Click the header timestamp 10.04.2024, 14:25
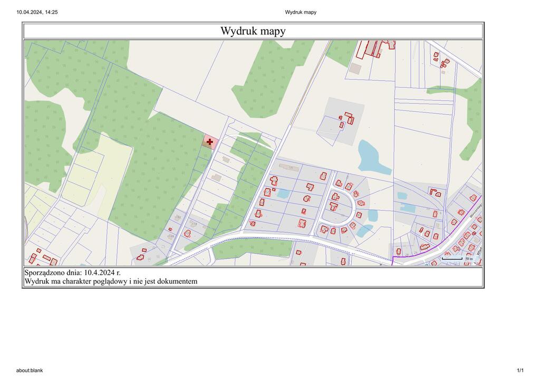Screen dimensions: 540x382 pyautogui.click(x=37, y=12)
